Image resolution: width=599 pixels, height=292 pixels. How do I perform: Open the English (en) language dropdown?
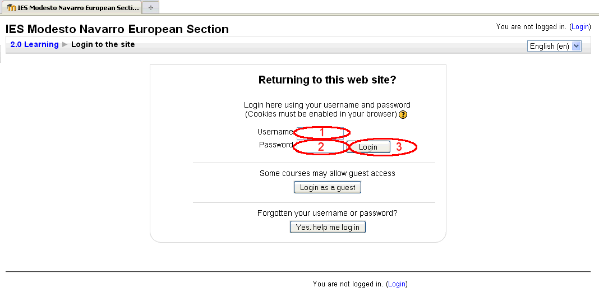(x=554, y=46)
